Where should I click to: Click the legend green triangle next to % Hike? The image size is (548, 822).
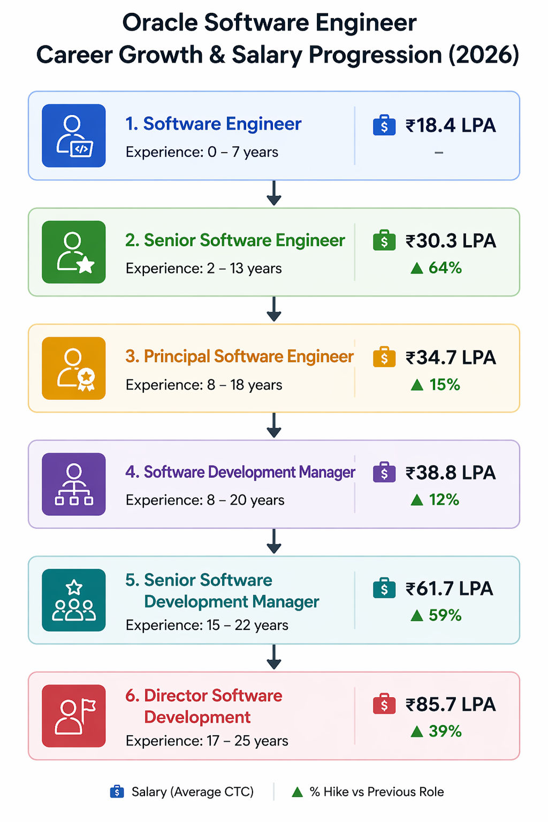[298, 792]
